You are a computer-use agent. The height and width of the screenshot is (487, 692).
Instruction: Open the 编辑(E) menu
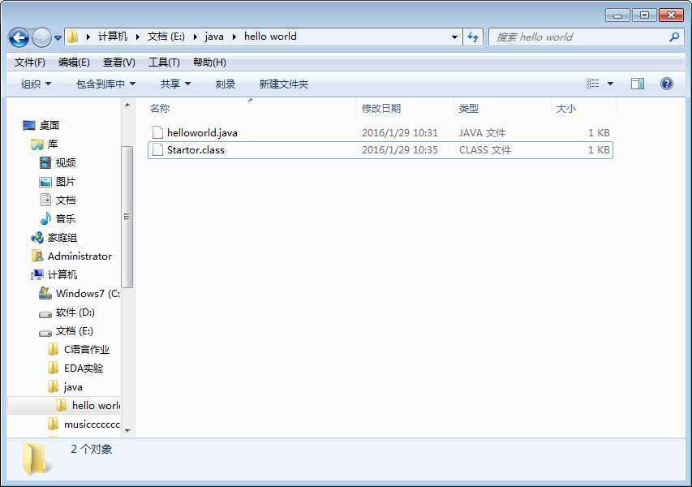pyautogui.click(x=74, y=62)
